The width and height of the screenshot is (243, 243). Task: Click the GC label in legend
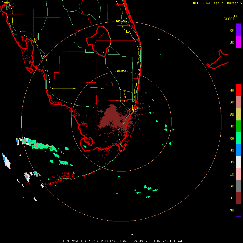pos(232,186)
